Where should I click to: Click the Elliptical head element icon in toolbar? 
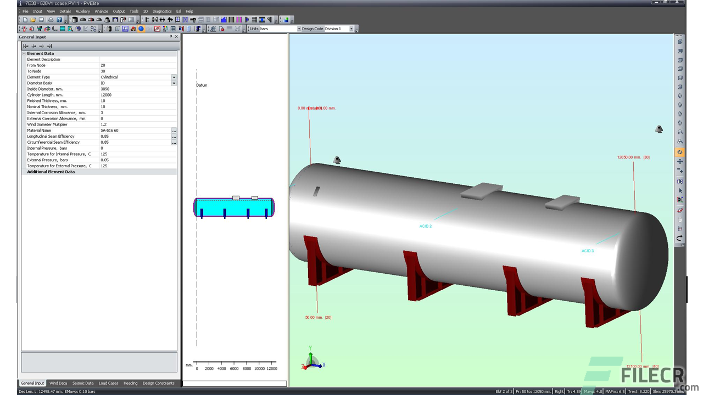click(x=82, y=19)
